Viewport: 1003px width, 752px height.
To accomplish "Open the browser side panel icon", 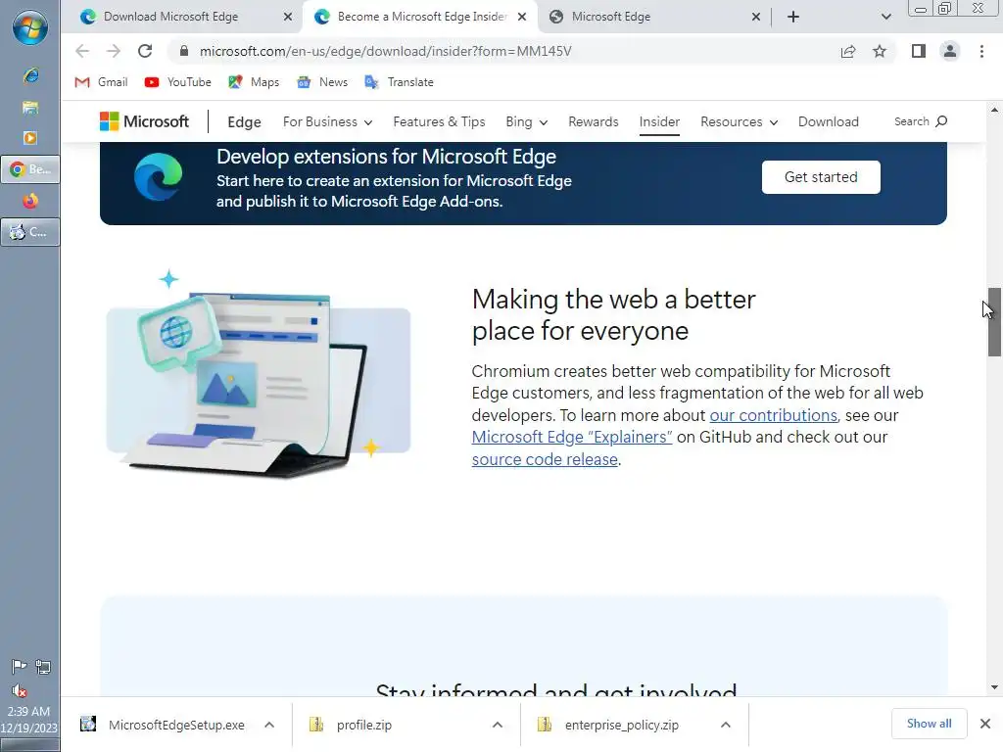I will 919,51.
